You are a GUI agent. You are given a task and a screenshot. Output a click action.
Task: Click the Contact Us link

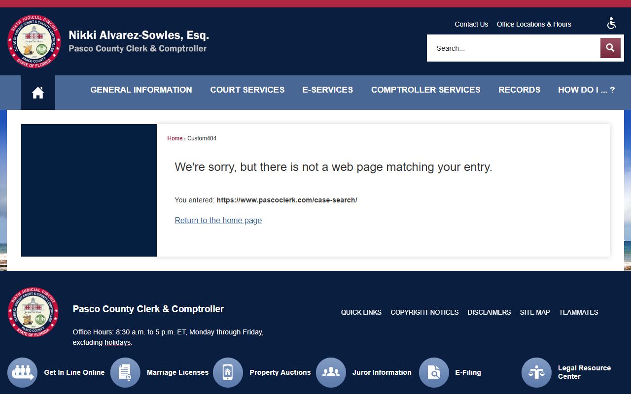pos(471,24)
